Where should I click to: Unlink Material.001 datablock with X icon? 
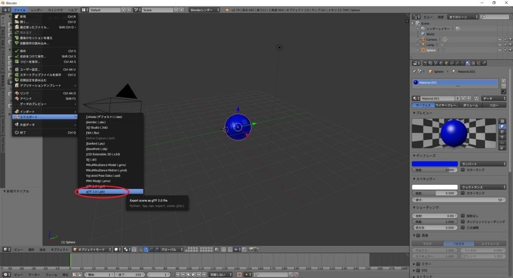469,99
